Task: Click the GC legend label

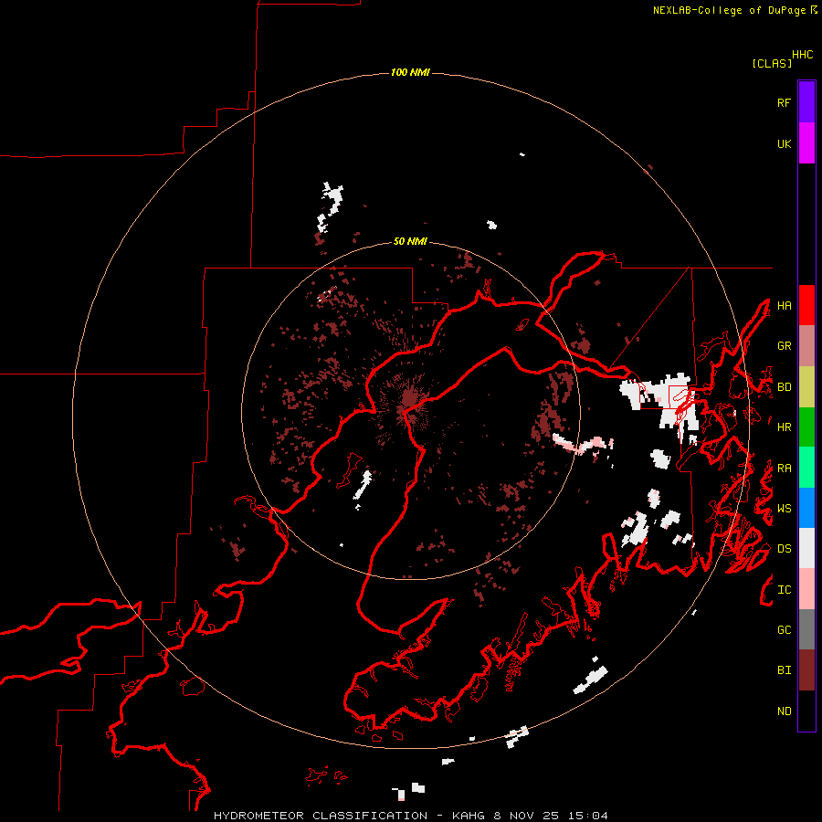Action: click(x=784, y=630)
